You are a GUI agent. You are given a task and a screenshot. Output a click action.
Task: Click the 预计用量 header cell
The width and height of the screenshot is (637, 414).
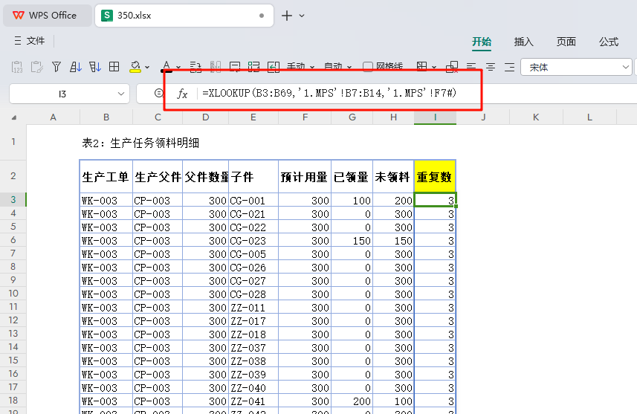click(305, 176)
